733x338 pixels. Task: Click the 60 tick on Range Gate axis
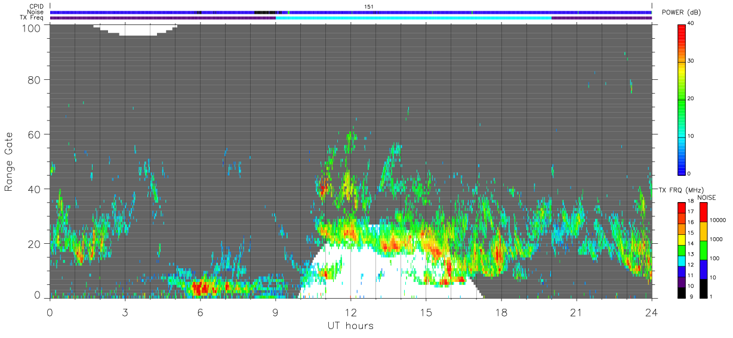(x=35, y=134)
